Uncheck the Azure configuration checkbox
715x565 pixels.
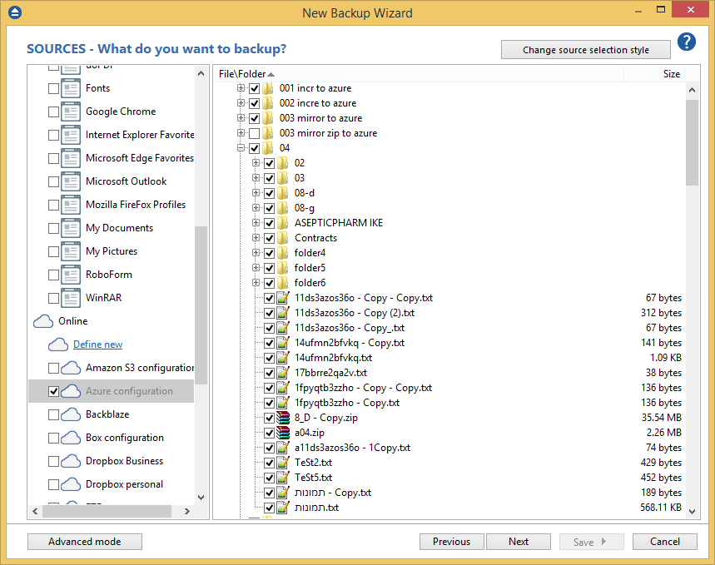pyautogui.click(x=52, y=390)
